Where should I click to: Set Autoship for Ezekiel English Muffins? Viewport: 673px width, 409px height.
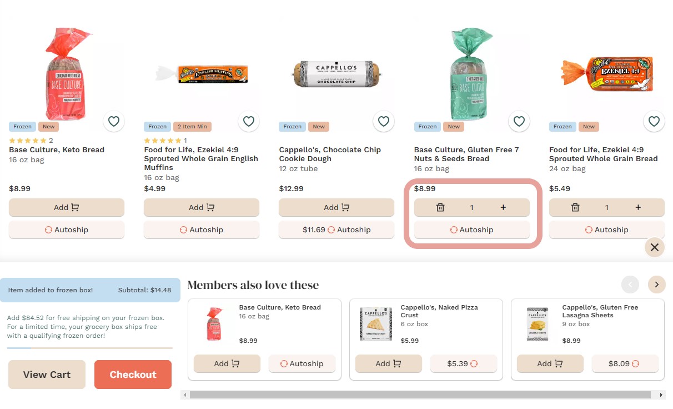pyautogui.click(x=201, y=230)
